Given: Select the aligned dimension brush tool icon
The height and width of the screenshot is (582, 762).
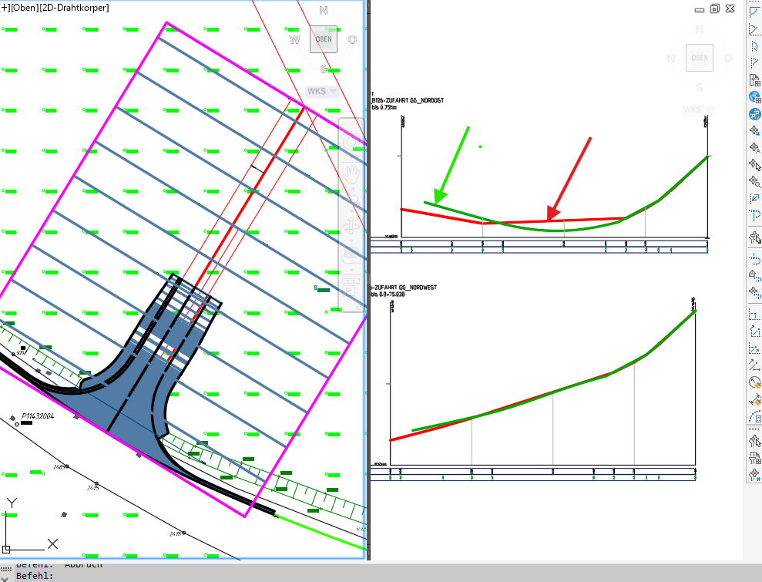Looking at the screenshot, I should coord(755,399).
